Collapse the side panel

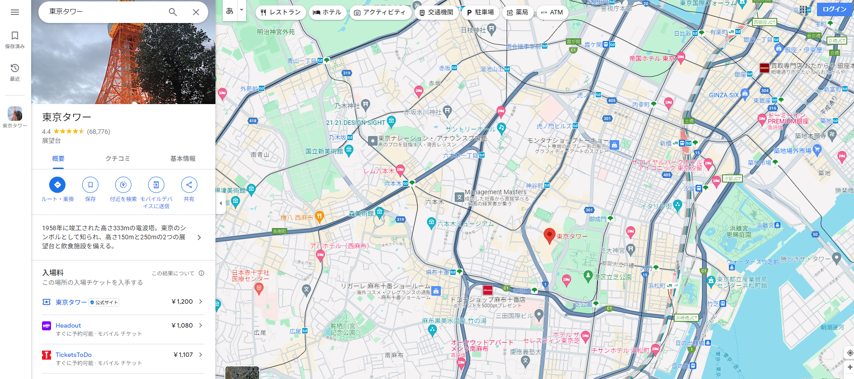(220, 203)
